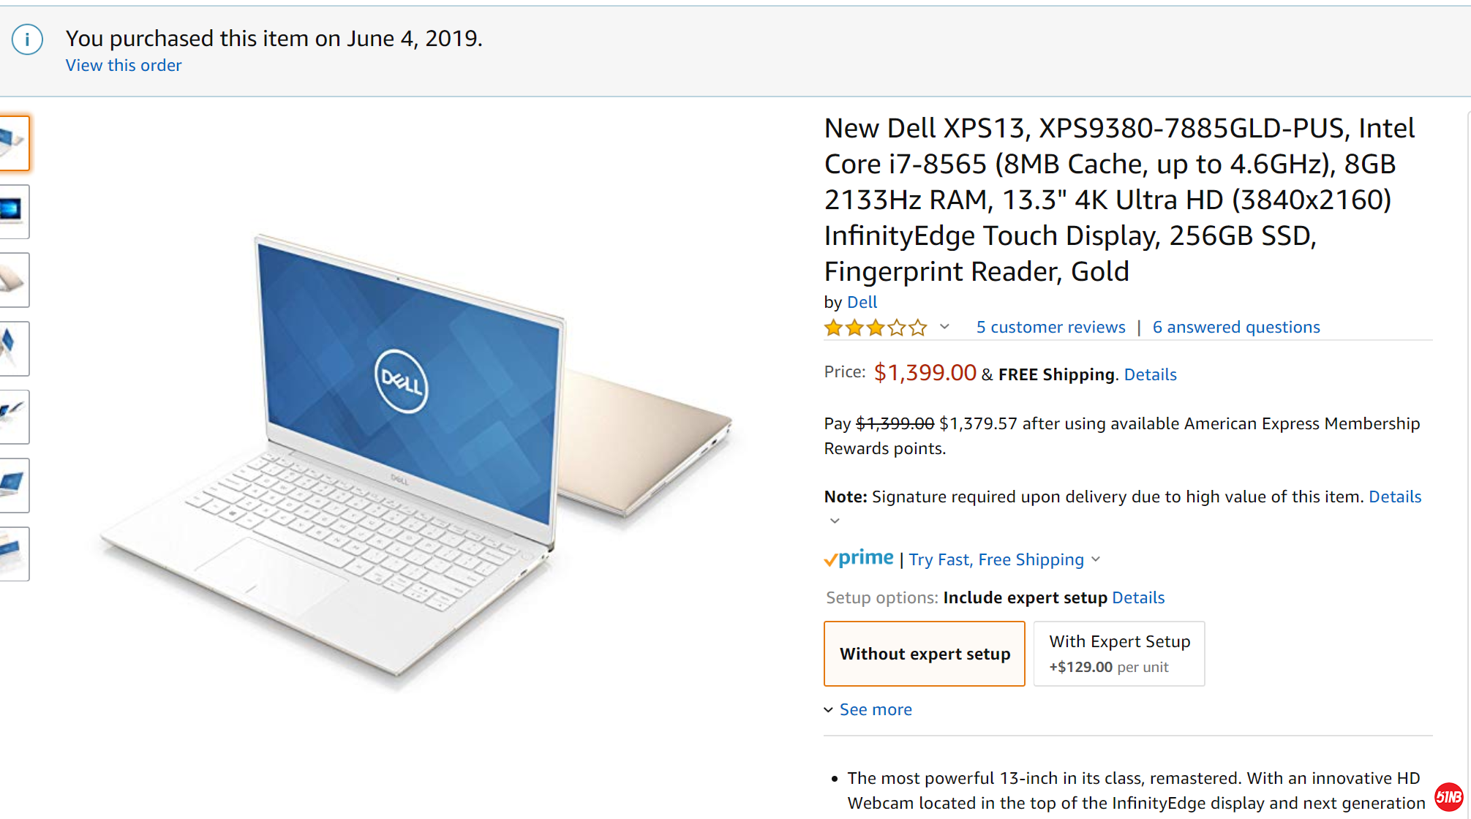Image resolution: width=1471 pixels, height=819 pixels.
Task: Click the Prime logo
Action: [x=859, y=559]
